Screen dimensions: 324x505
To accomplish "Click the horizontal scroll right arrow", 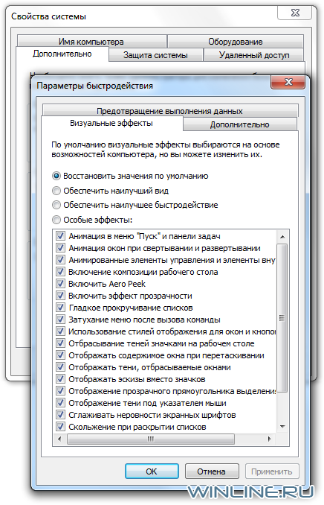I will tap(269, 439).
